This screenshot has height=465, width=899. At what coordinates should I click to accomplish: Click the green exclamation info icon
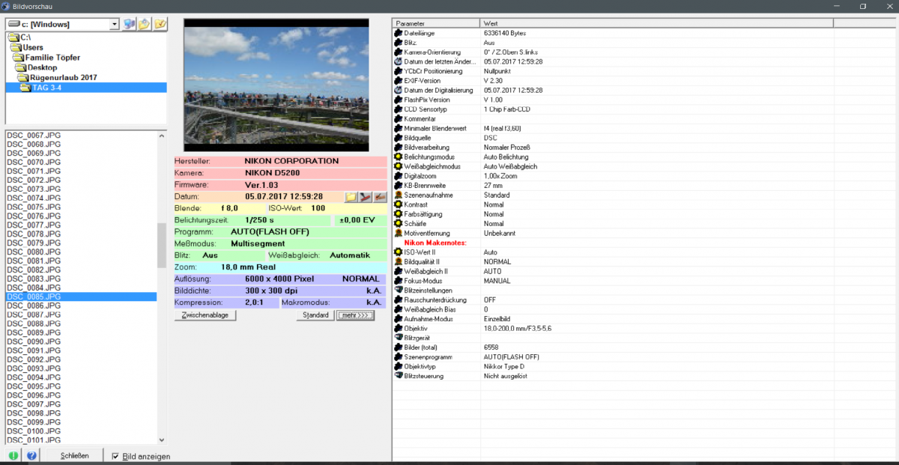coord(13,455)
